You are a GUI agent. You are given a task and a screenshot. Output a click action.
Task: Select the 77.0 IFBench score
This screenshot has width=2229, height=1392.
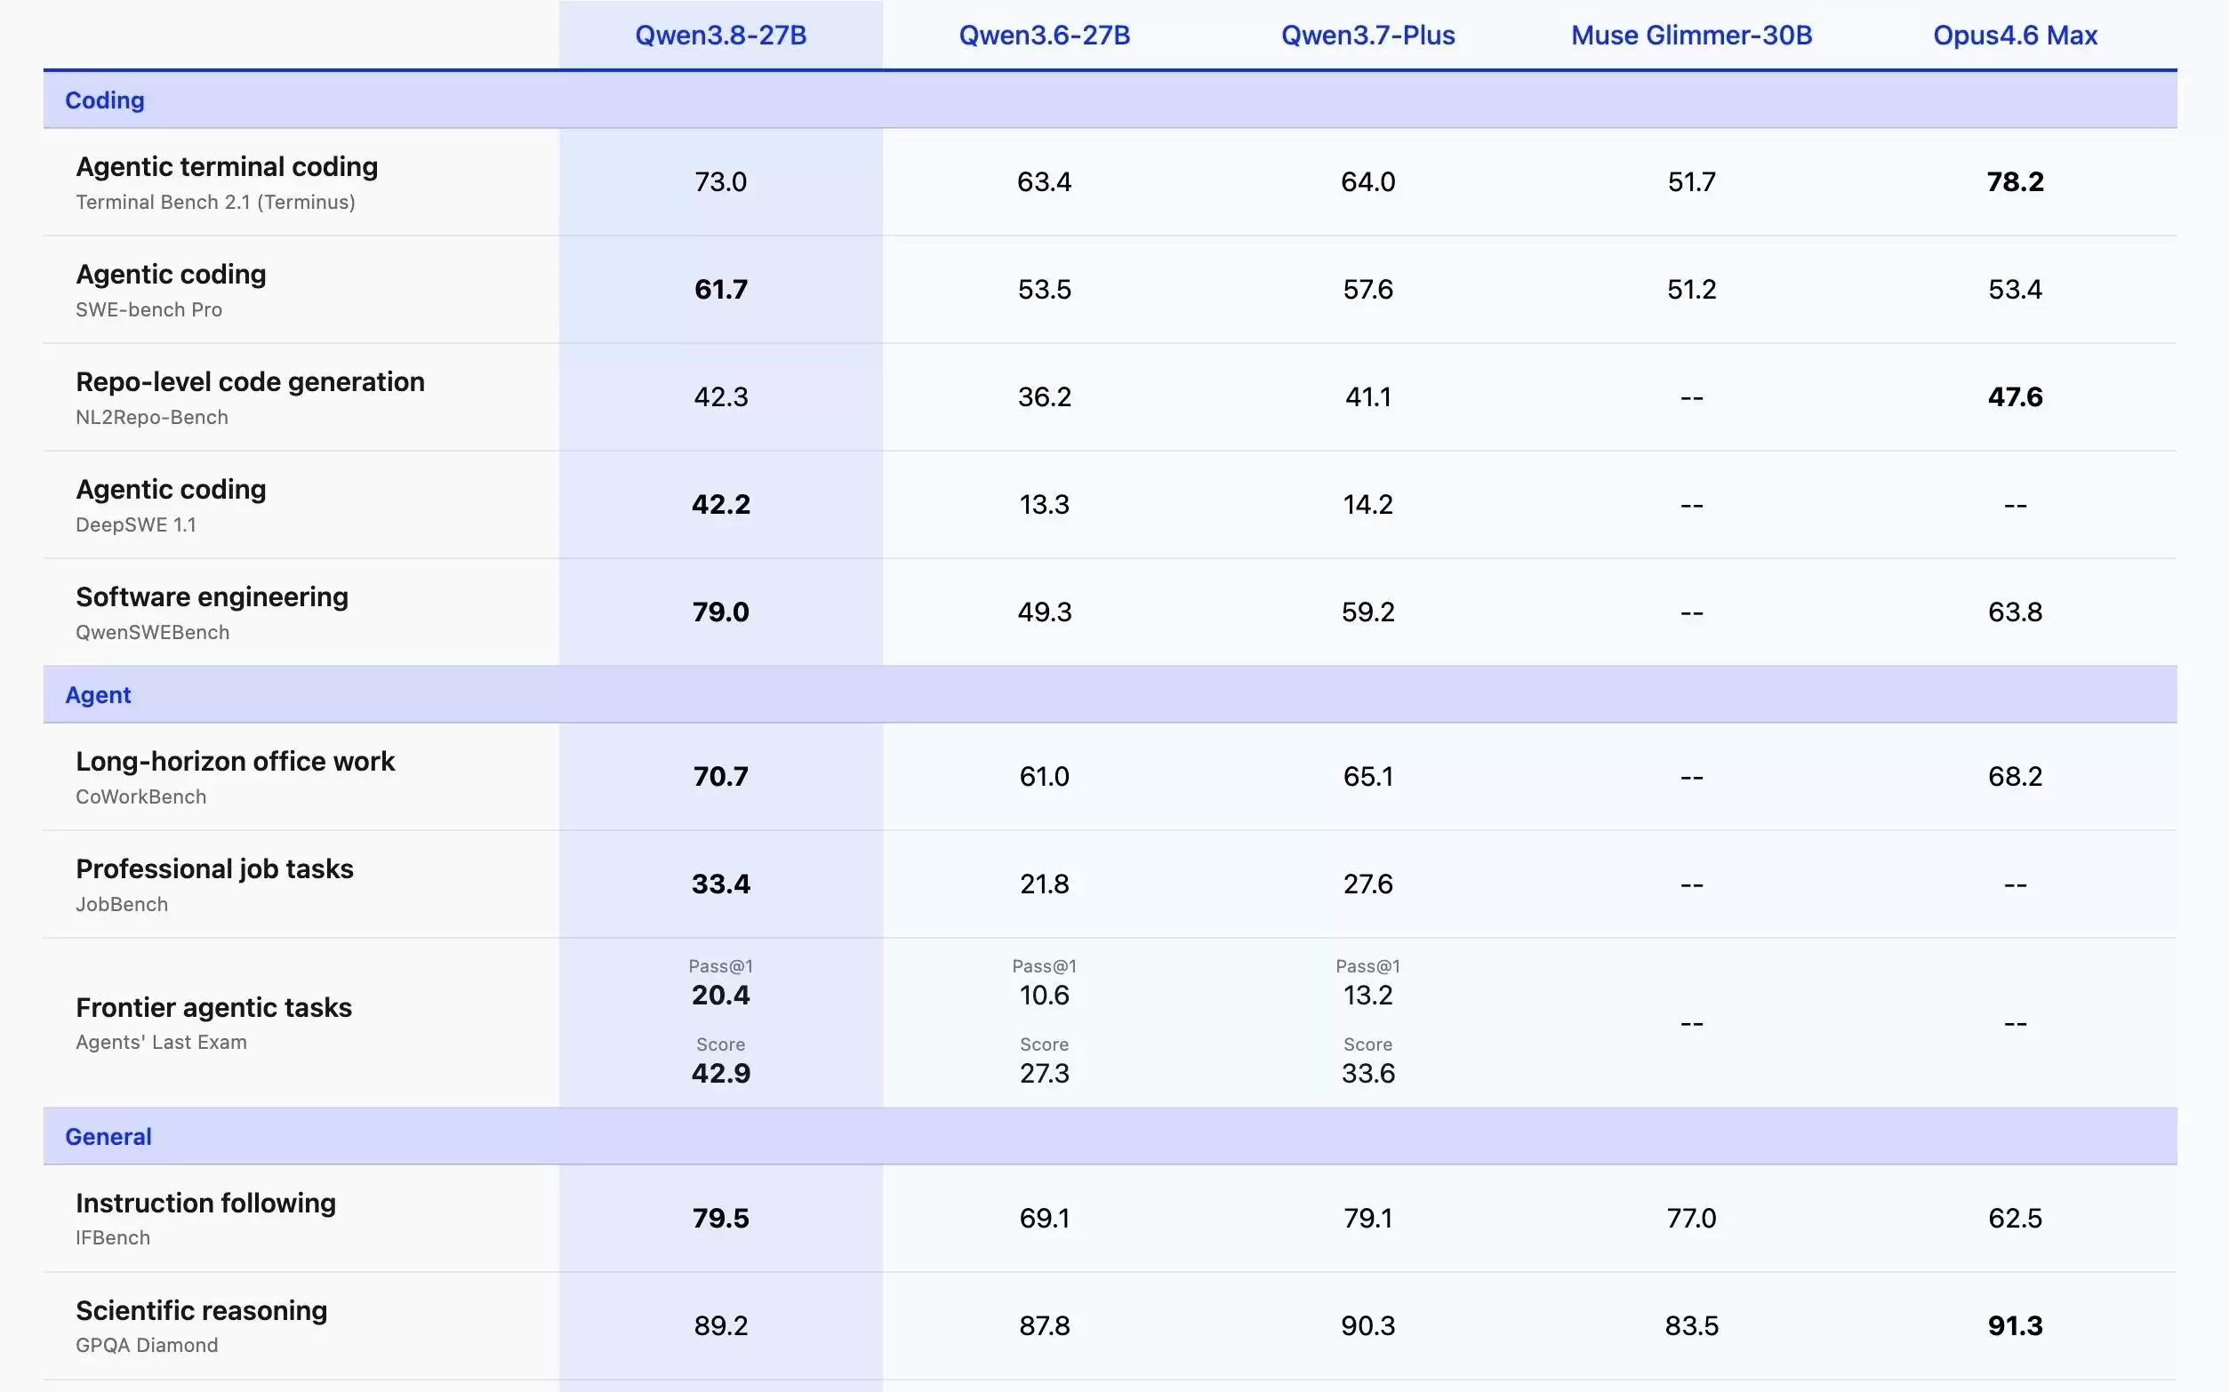click(x=1691, y=1218)
